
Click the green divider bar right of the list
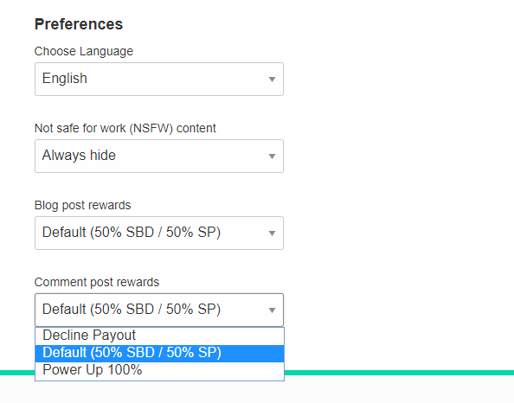tap(399, 373)
